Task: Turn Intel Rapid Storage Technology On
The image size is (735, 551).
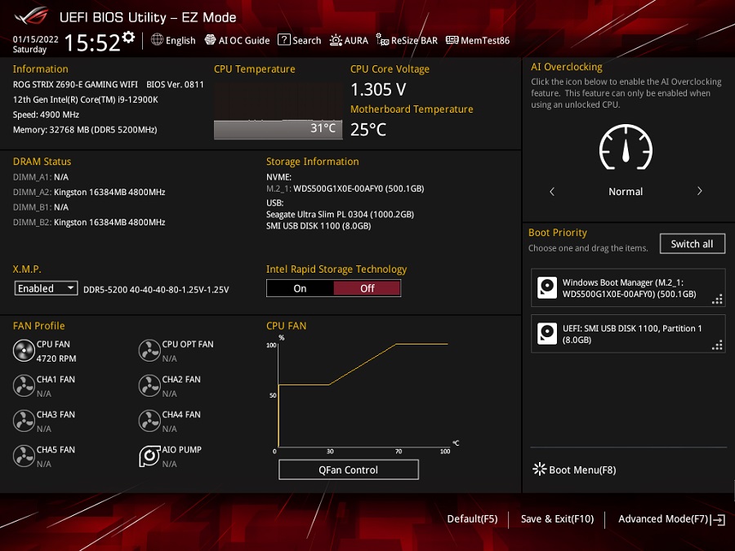Action: (300, 288)
